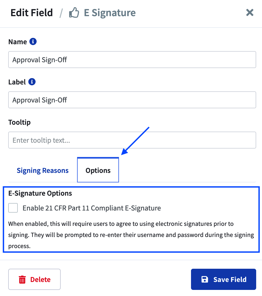Click the floppy disk save icon
The height and width of the screenshot is (296, 262).
tap(205, 279)
